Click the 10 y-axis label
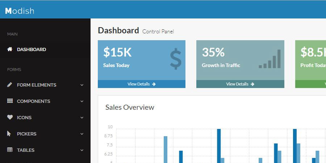 pos(110,127)
